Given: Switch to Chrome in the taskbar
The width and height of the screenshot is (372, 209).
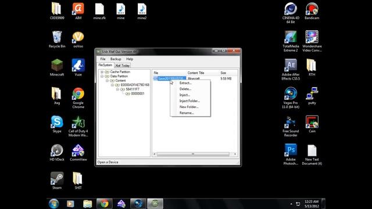Looking at the screenshot, I should (104, 204).
